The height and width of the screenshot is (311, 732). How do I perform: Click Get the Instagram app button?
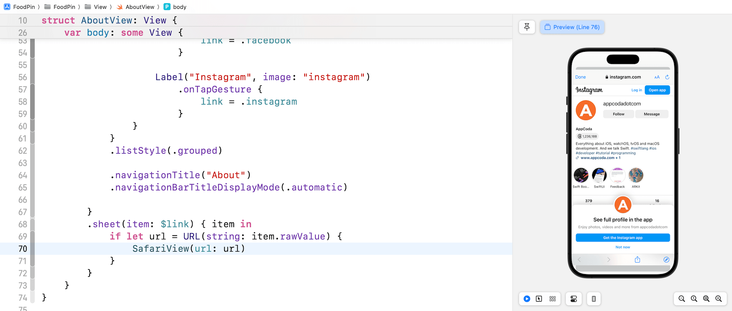(x=623, y=238)
